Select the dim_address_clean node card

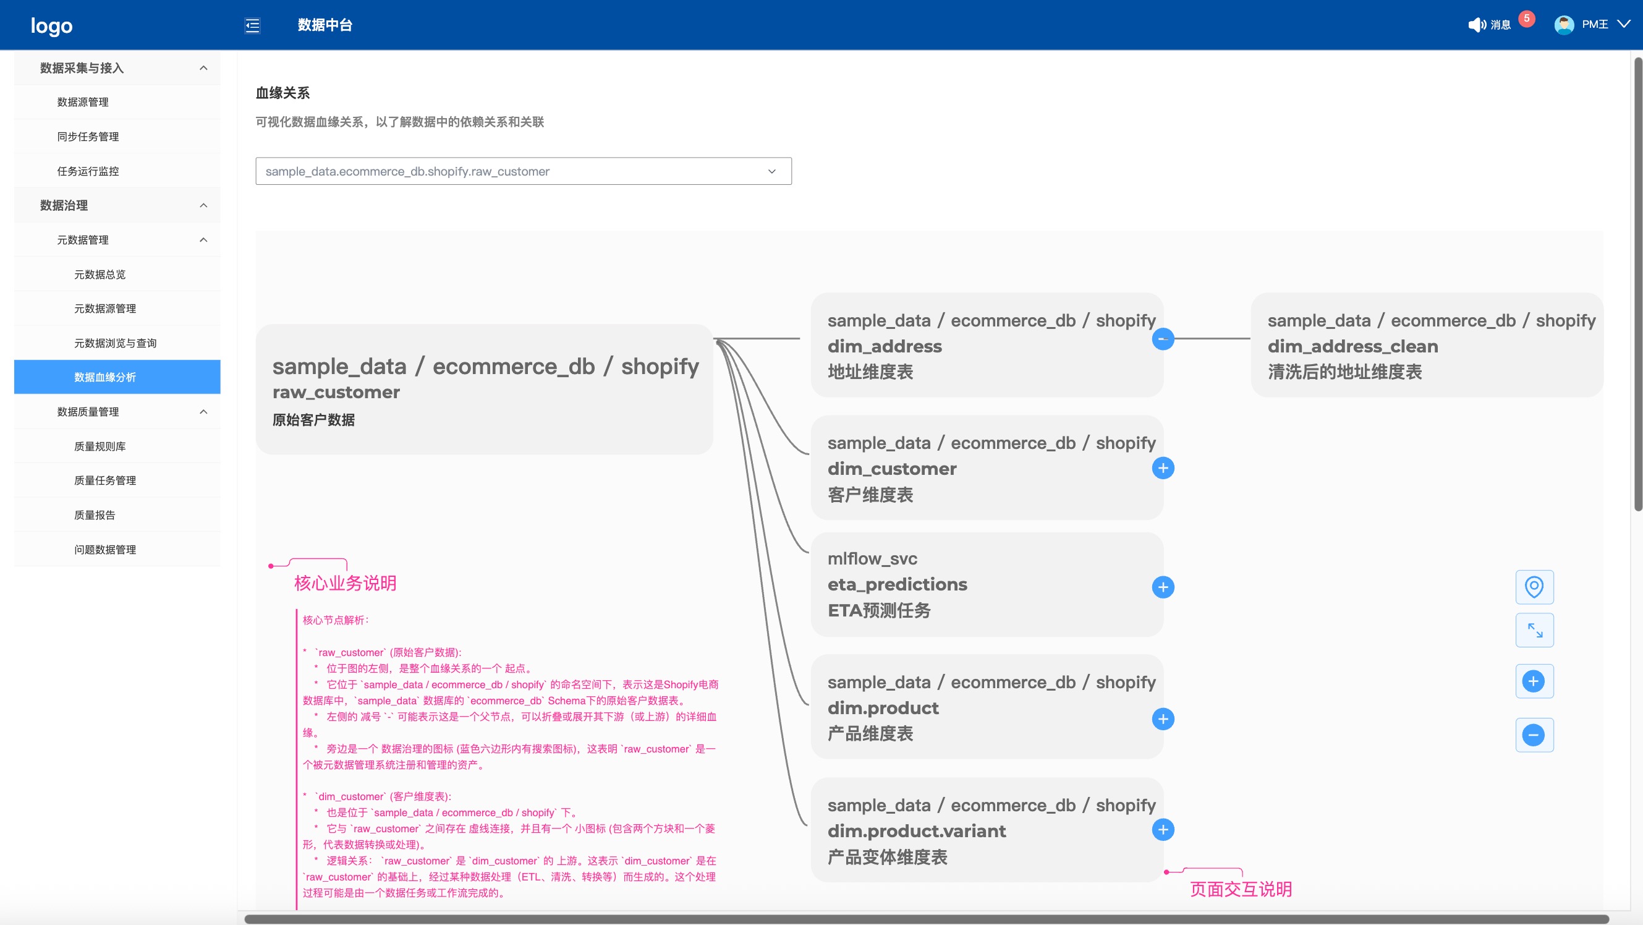1427,345
